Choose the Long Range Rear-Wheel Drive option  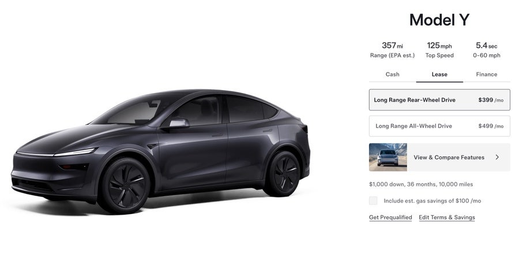click(x=439, y=100)
